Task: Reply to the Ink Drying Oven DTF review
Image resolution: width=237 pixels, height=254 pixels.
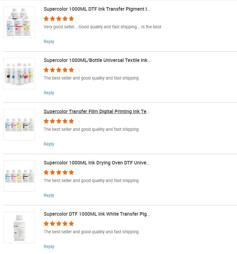Action: [49, 195]
